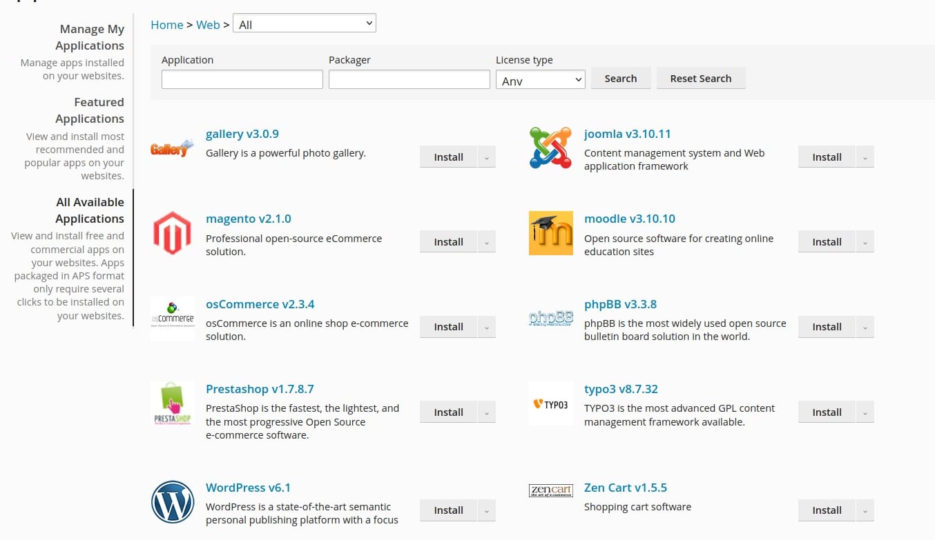
Task: Install the gallery v3.0.9 application
Action: click(448, 157)
